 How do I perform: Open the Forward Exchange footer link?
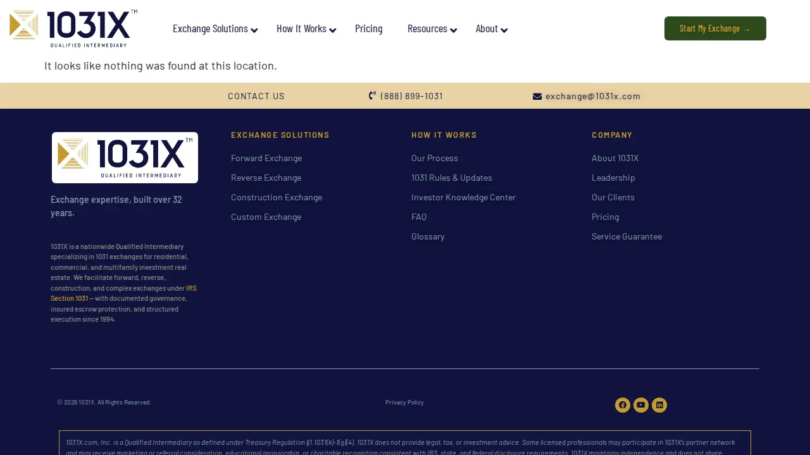(266, 158)
